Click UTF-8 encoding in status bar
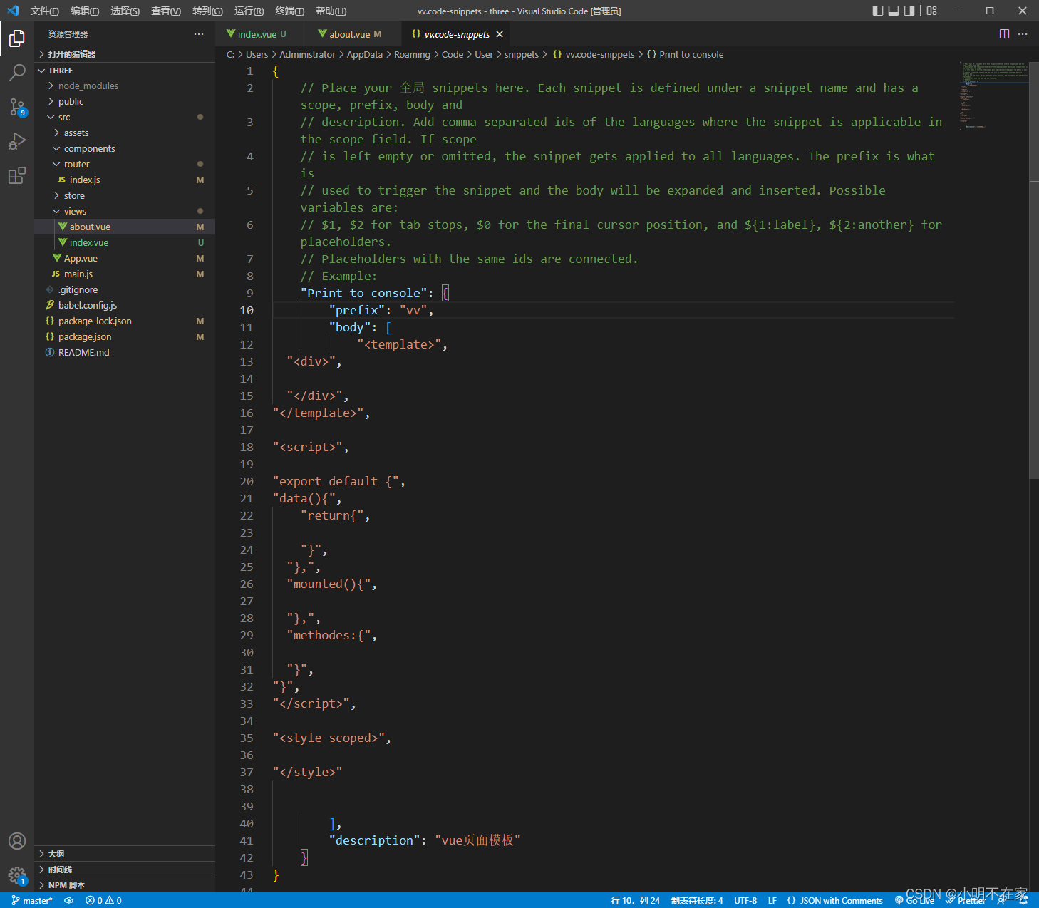Screen dimensions: 1039x908 click(745, 900)
